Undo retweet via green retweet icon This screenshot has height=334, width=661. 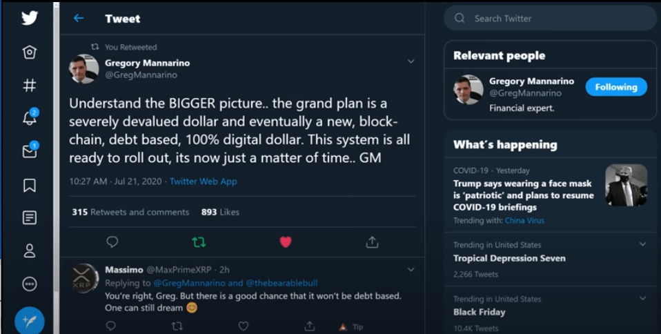point(199,242)
